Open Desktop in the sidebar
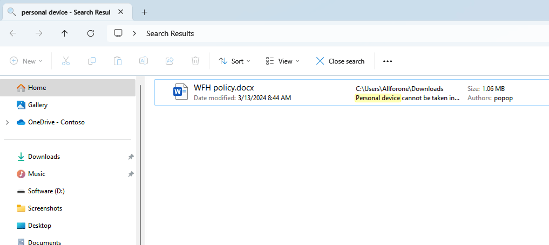 pos(39,226)
